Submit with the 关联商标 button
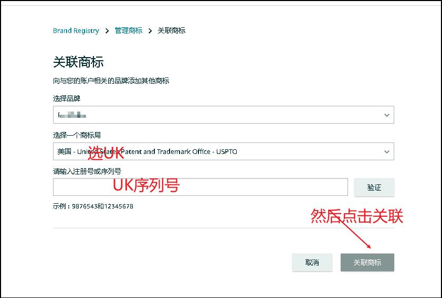Screen dimensions: 442x298 point(367,262)
